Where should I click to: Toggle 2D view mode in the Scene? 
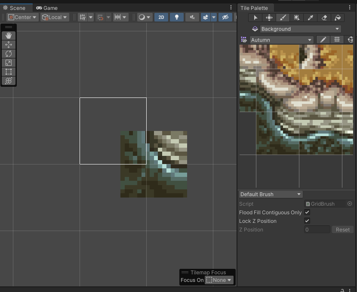(161, 17)
